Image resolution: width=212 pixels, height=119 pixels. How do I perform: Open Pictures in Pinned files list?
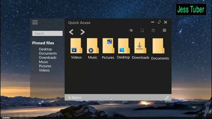point(45,66)
